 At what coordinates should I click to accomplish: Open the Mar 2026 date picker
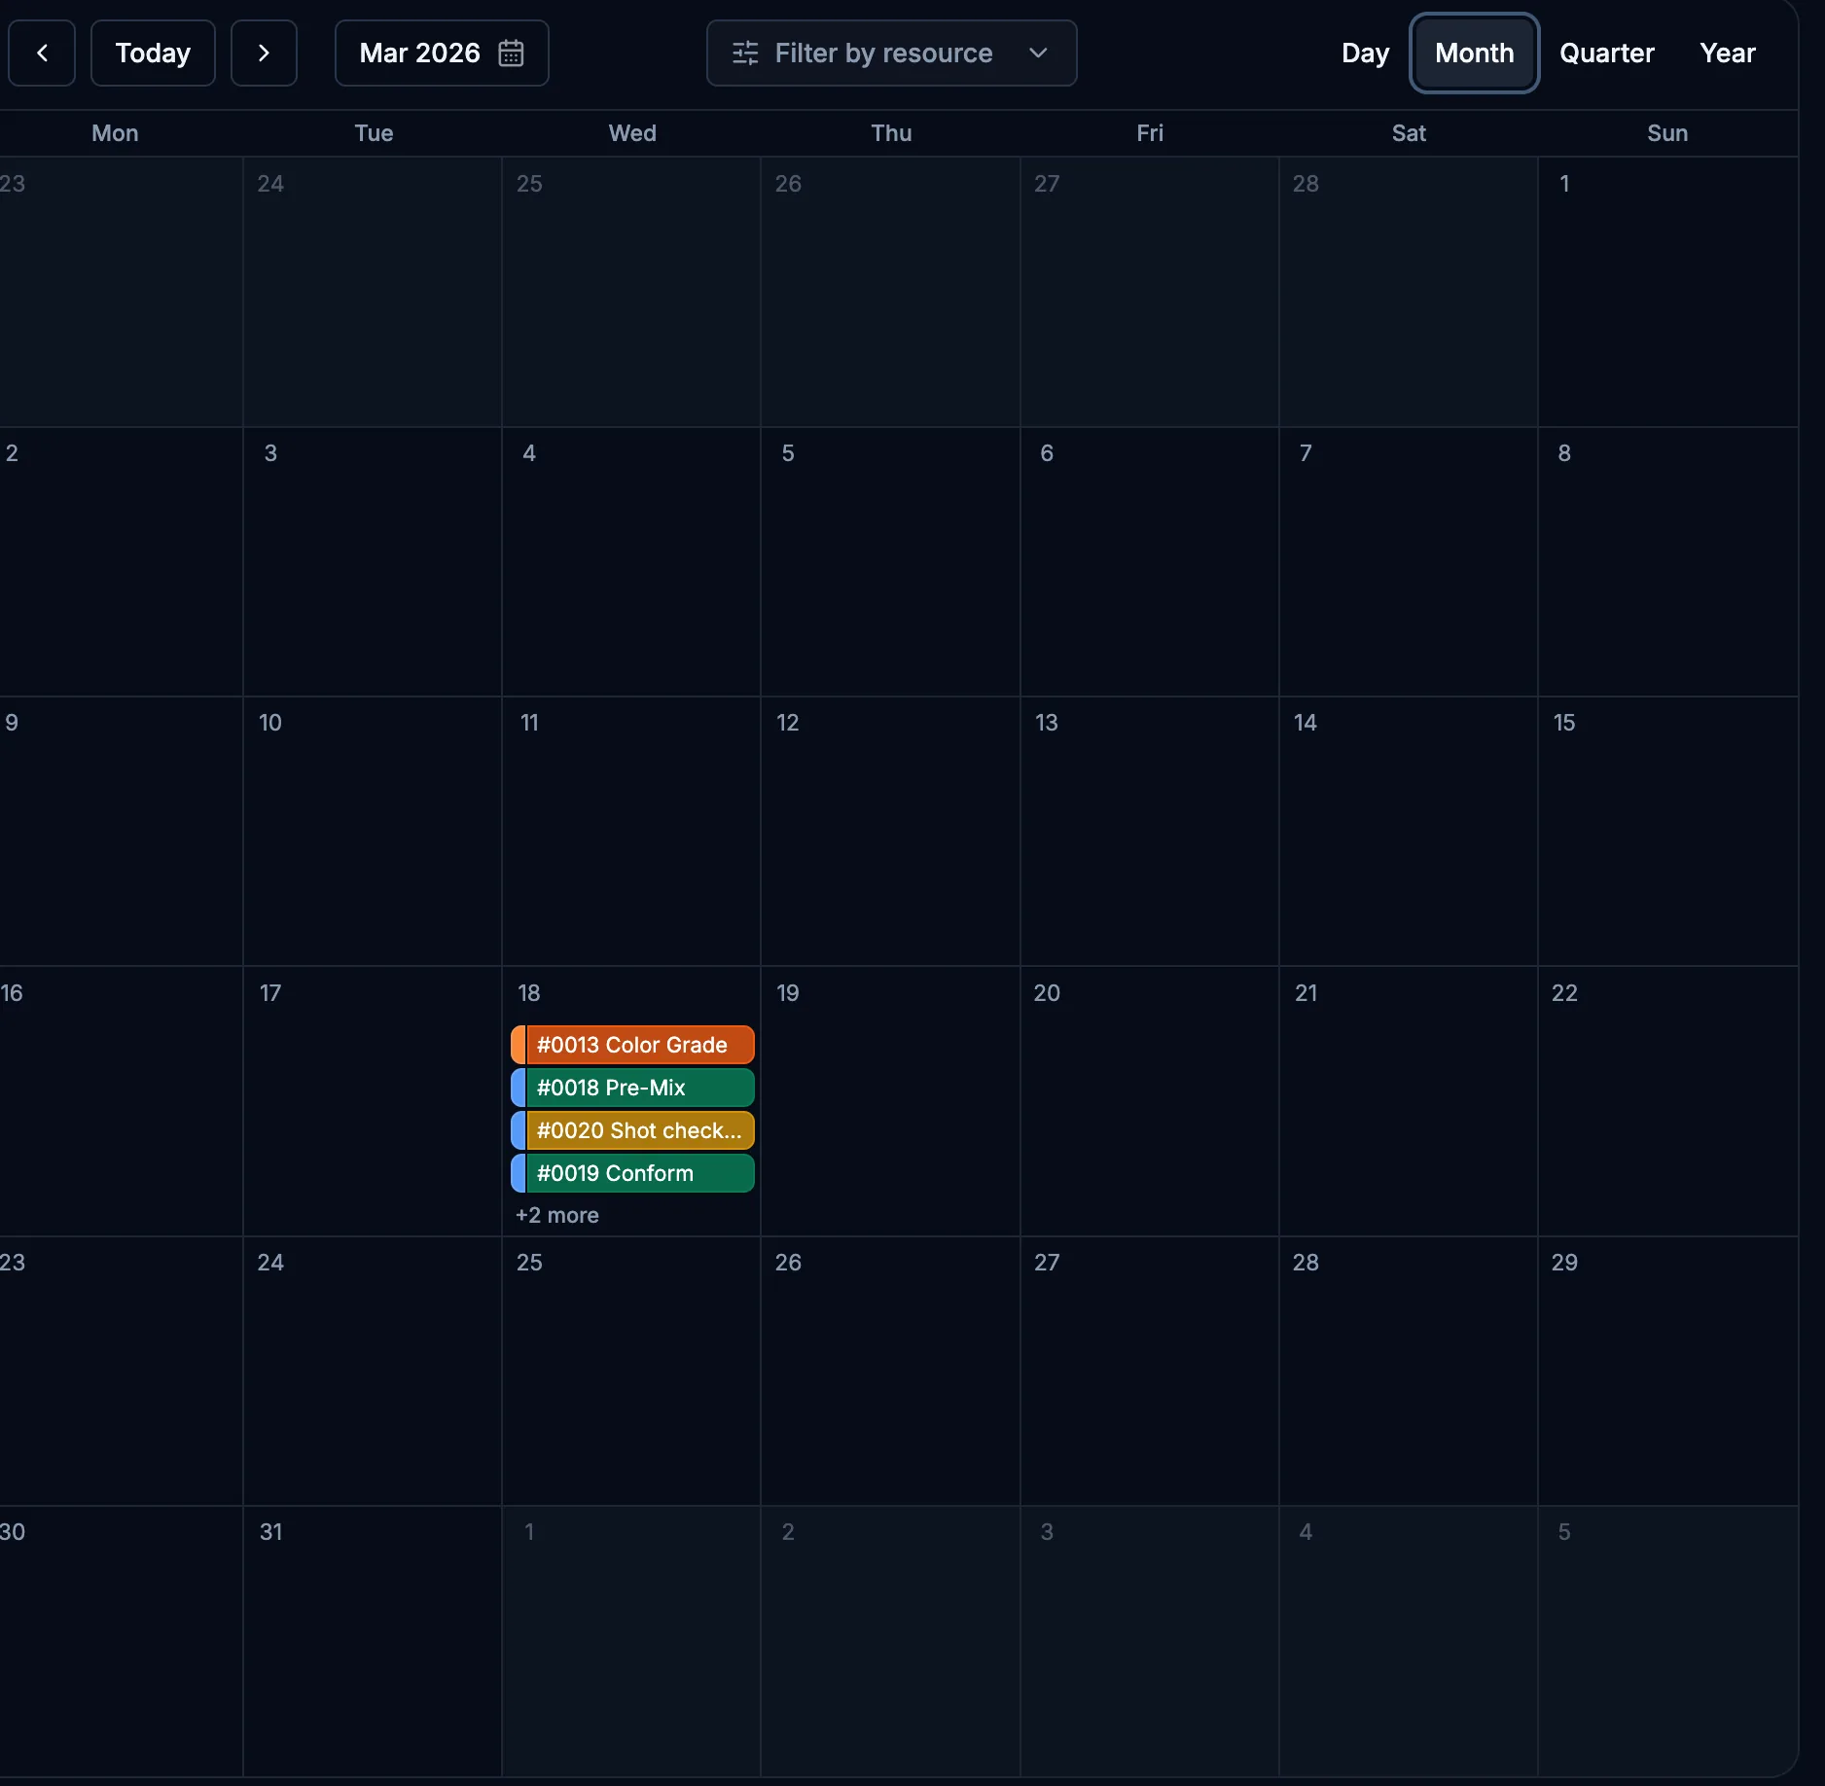click(442, 53)
